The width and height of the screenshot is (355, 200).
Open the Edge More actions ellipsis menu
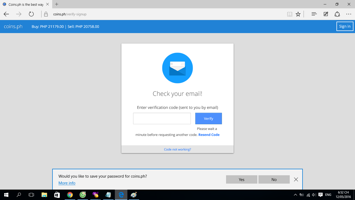pos(349,14)
